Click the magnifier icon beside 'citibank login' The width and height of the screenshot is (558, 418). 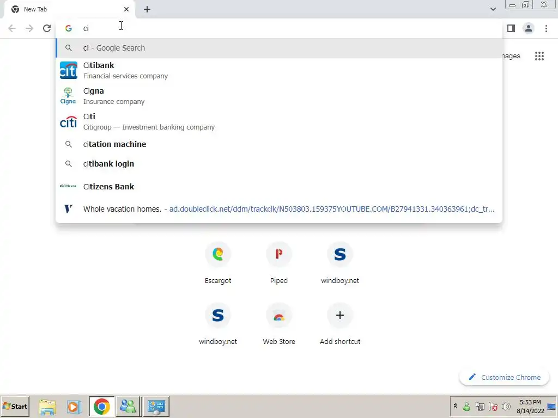[x=68, y=164]
